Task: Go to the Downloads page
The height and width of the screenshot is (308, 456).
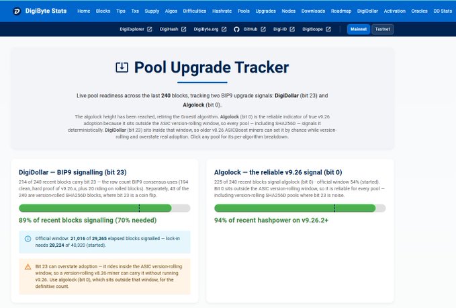Action: tap(313, 11)
